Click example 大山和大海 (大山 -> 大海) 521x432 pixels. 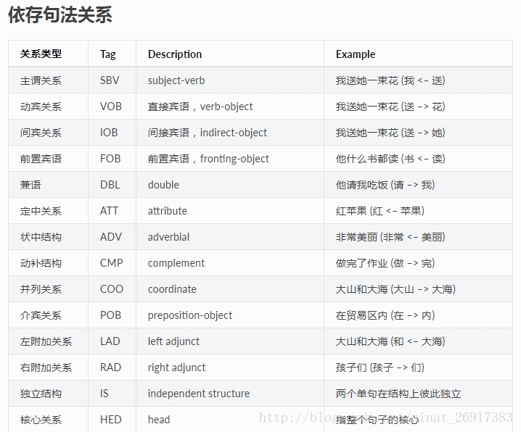pos(395,289)
